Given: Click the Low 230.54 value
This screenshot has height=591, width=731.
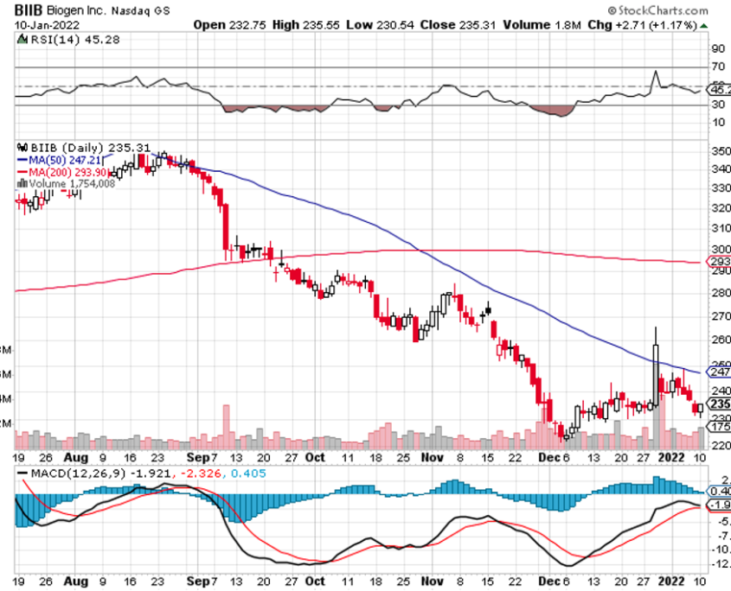Looking at the screenshot, I should [x=380, y=25].
